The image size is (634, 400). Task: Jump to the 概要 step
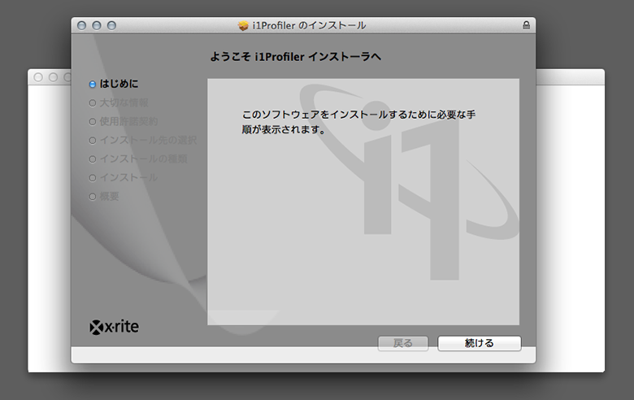click(109, 196)
